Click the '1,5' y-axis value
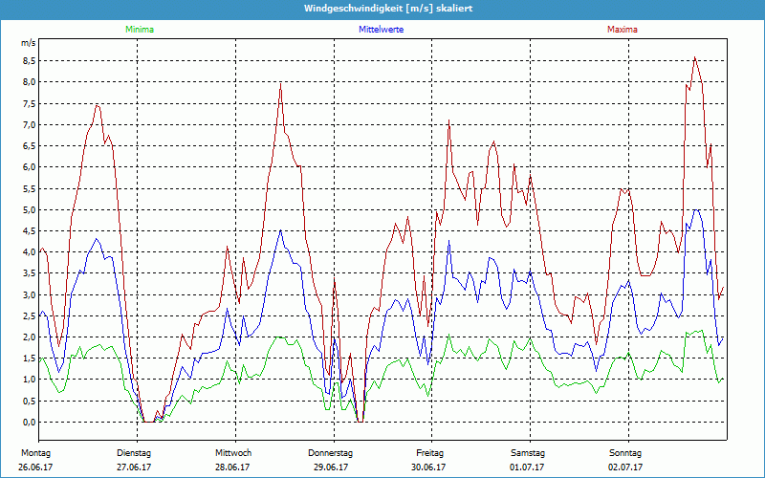This screenshot has width=765, height=478. tap(29, 358)
